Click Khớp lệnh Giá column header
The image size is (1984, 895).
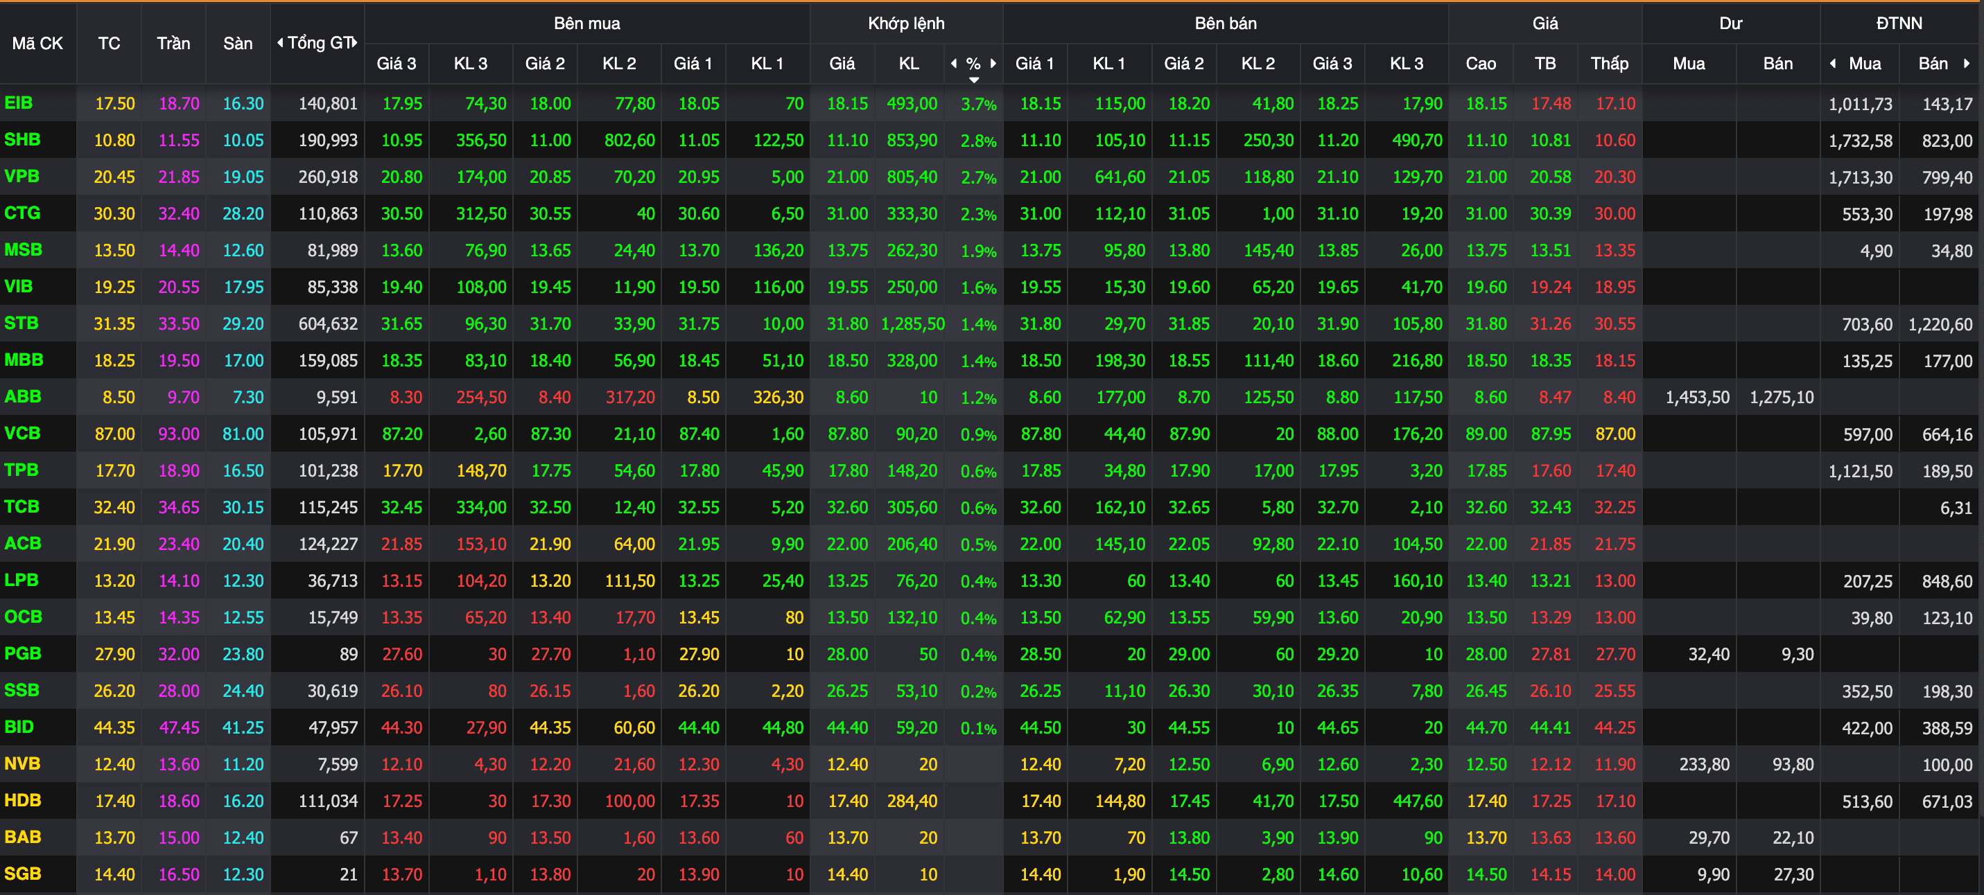[842, 63]
